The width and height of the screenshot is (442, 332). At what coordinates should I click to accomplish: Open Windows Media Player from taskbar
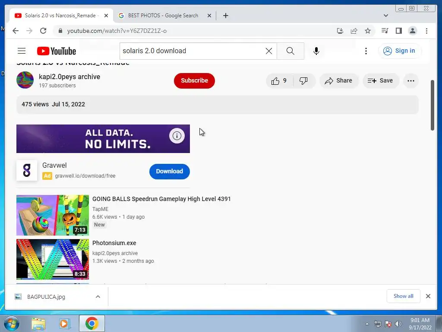(65, 323)
